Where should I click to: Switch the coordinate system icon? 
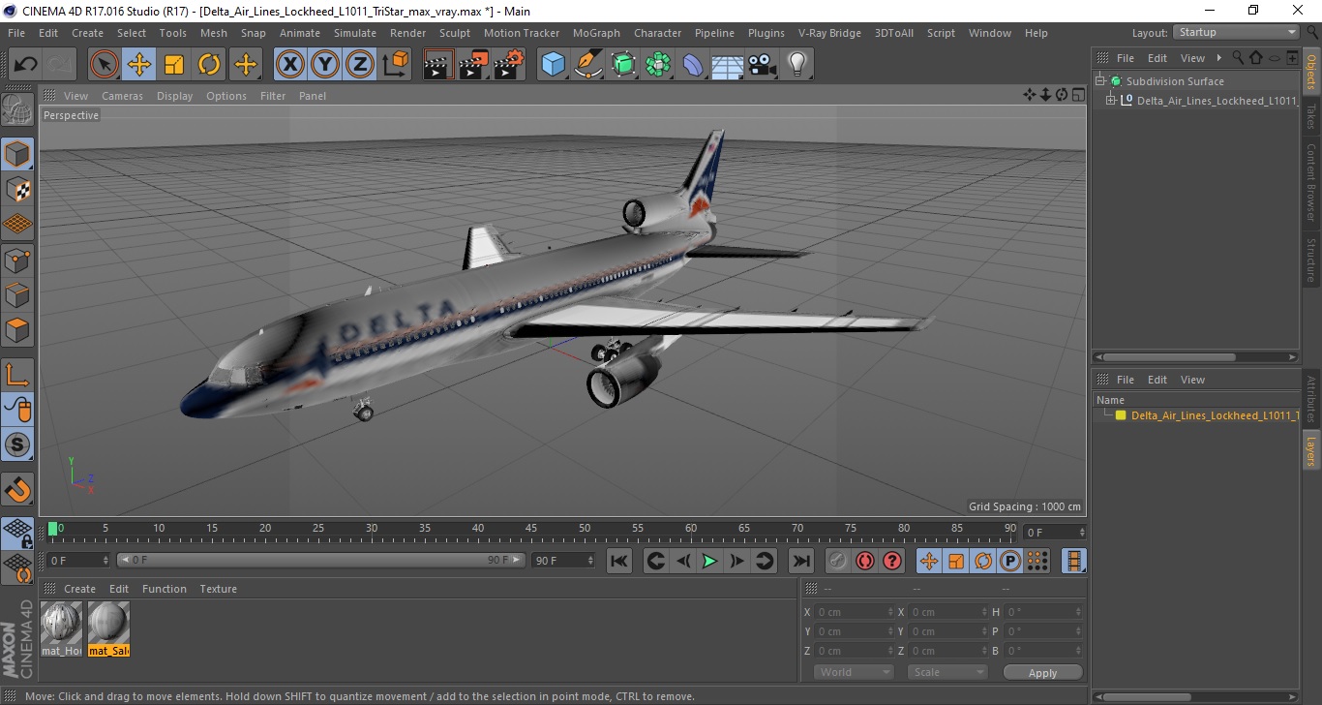tap(395, 65)
